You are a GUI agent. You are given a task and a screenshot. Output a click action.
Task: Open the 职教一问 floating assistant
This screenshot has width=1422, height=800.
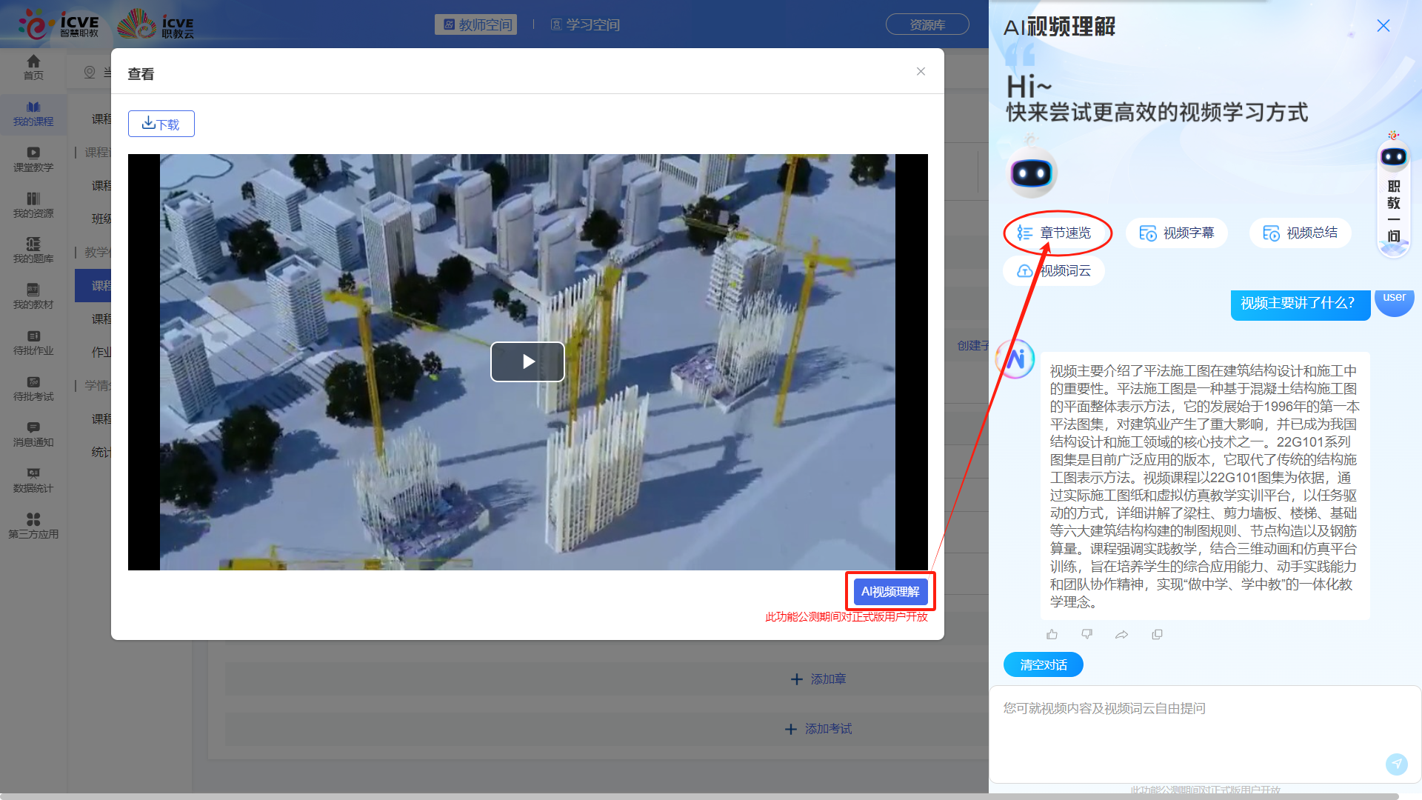pyautogui.click(x=1393, y=196)
